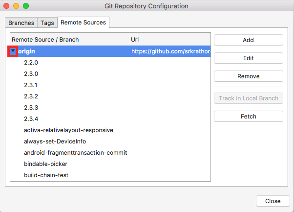Select the 2.2.0 branch
294x212 pixels.
(31, 63)
